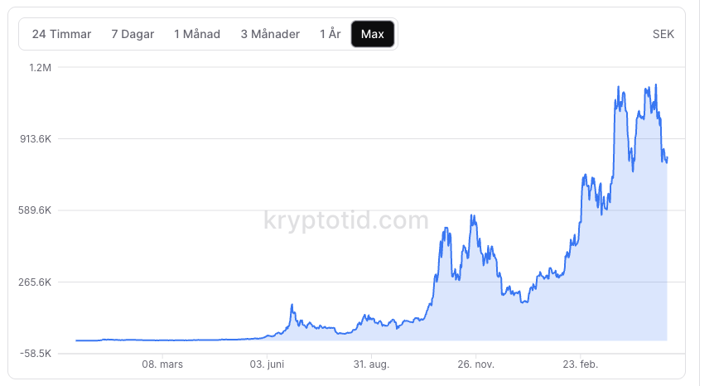Click the SEK currency label
The height and width of the screenshot is (386, 714).
[x=663, y=34]
